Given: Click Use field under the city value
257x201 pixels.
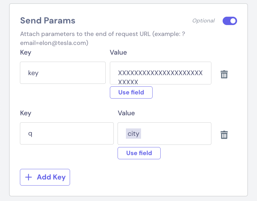Looking at the screenshot, I should pyautogui.click(x=139, y=153).
